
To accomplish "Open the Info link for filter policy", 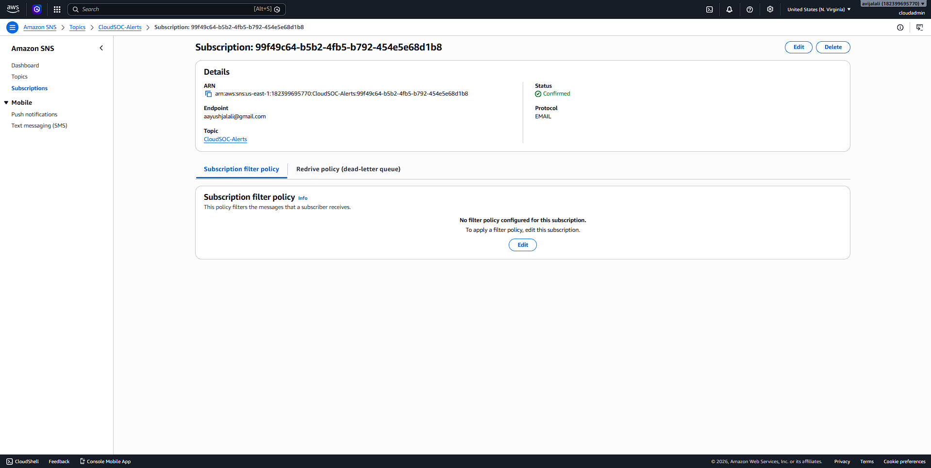I will 302,198.
